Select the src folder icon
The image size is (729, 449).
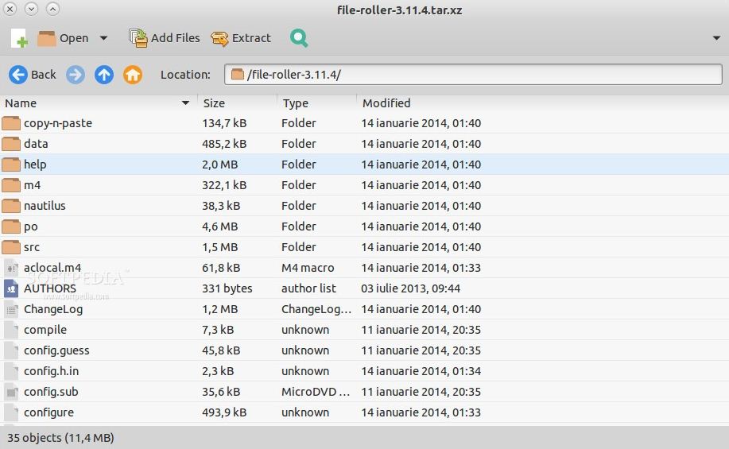point(11,247)
